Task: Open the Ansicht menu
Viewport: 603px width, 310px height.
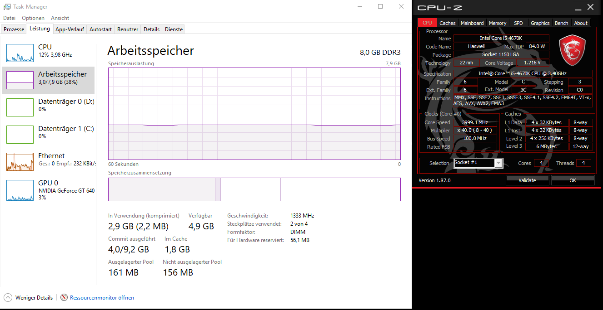Action: tap(60, 18)
